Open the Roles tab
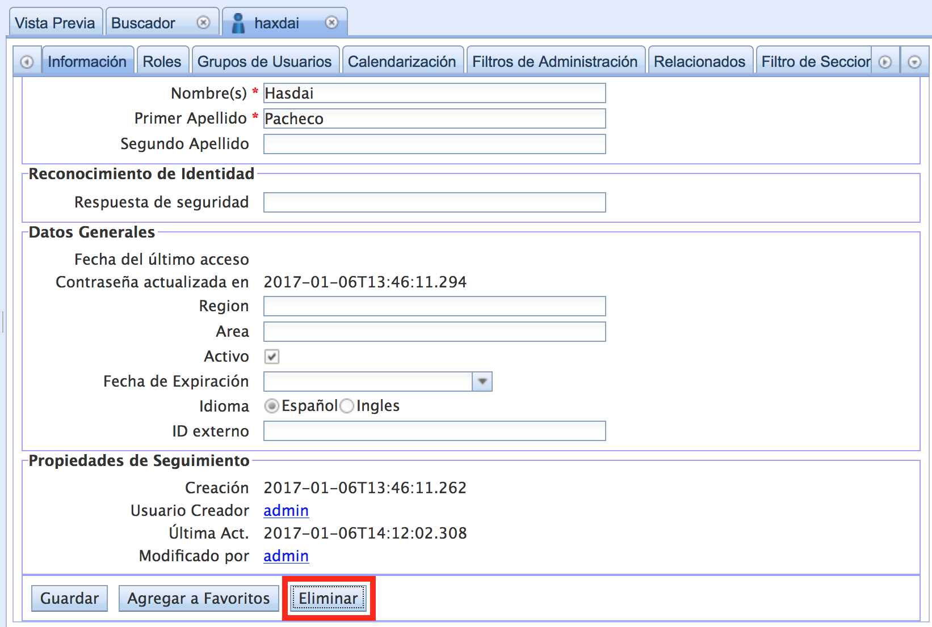The image size is (932, 627). (x=162, y=61)
